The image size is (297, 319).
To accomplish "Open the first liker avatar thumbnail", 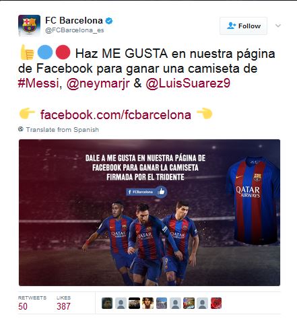I will tap(107, 304).
